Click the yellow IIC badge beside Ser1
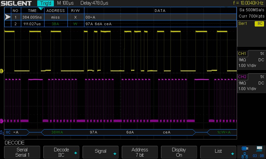The width and height of the screenshot is (266, 159). (x=259, y=24)
